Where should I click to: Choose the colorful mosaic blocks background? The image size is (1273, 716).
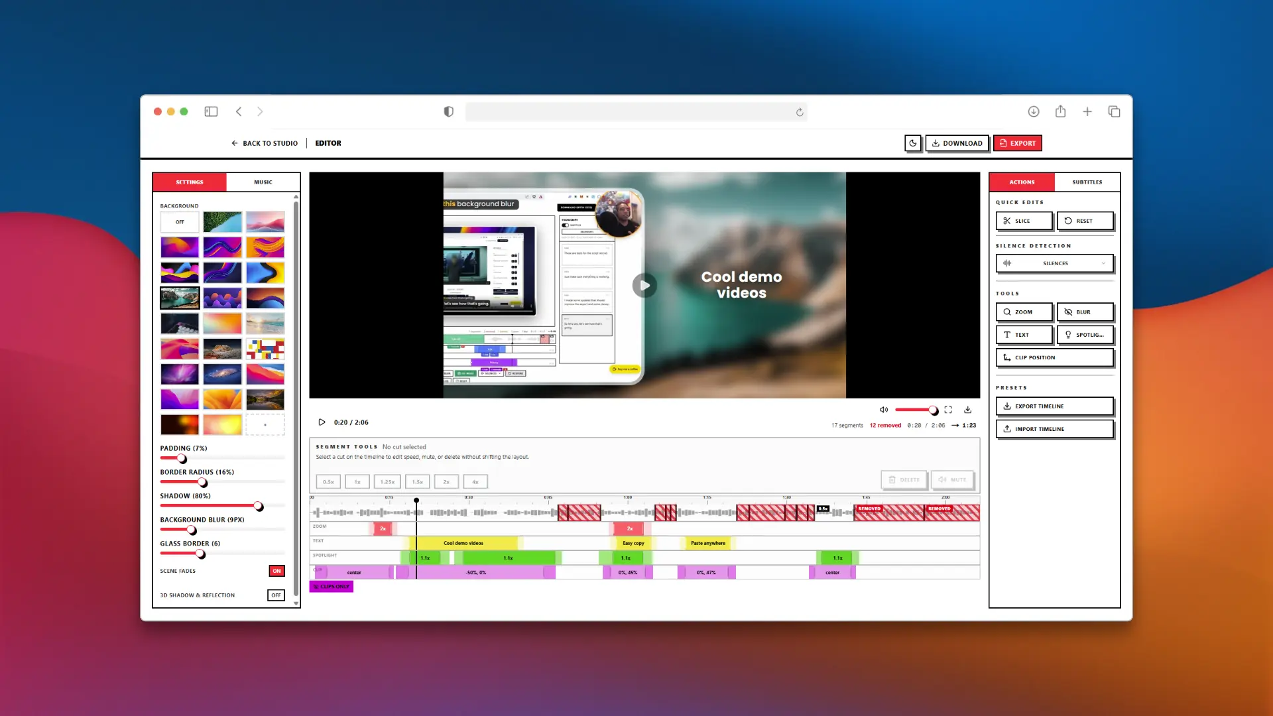[265, 349]
